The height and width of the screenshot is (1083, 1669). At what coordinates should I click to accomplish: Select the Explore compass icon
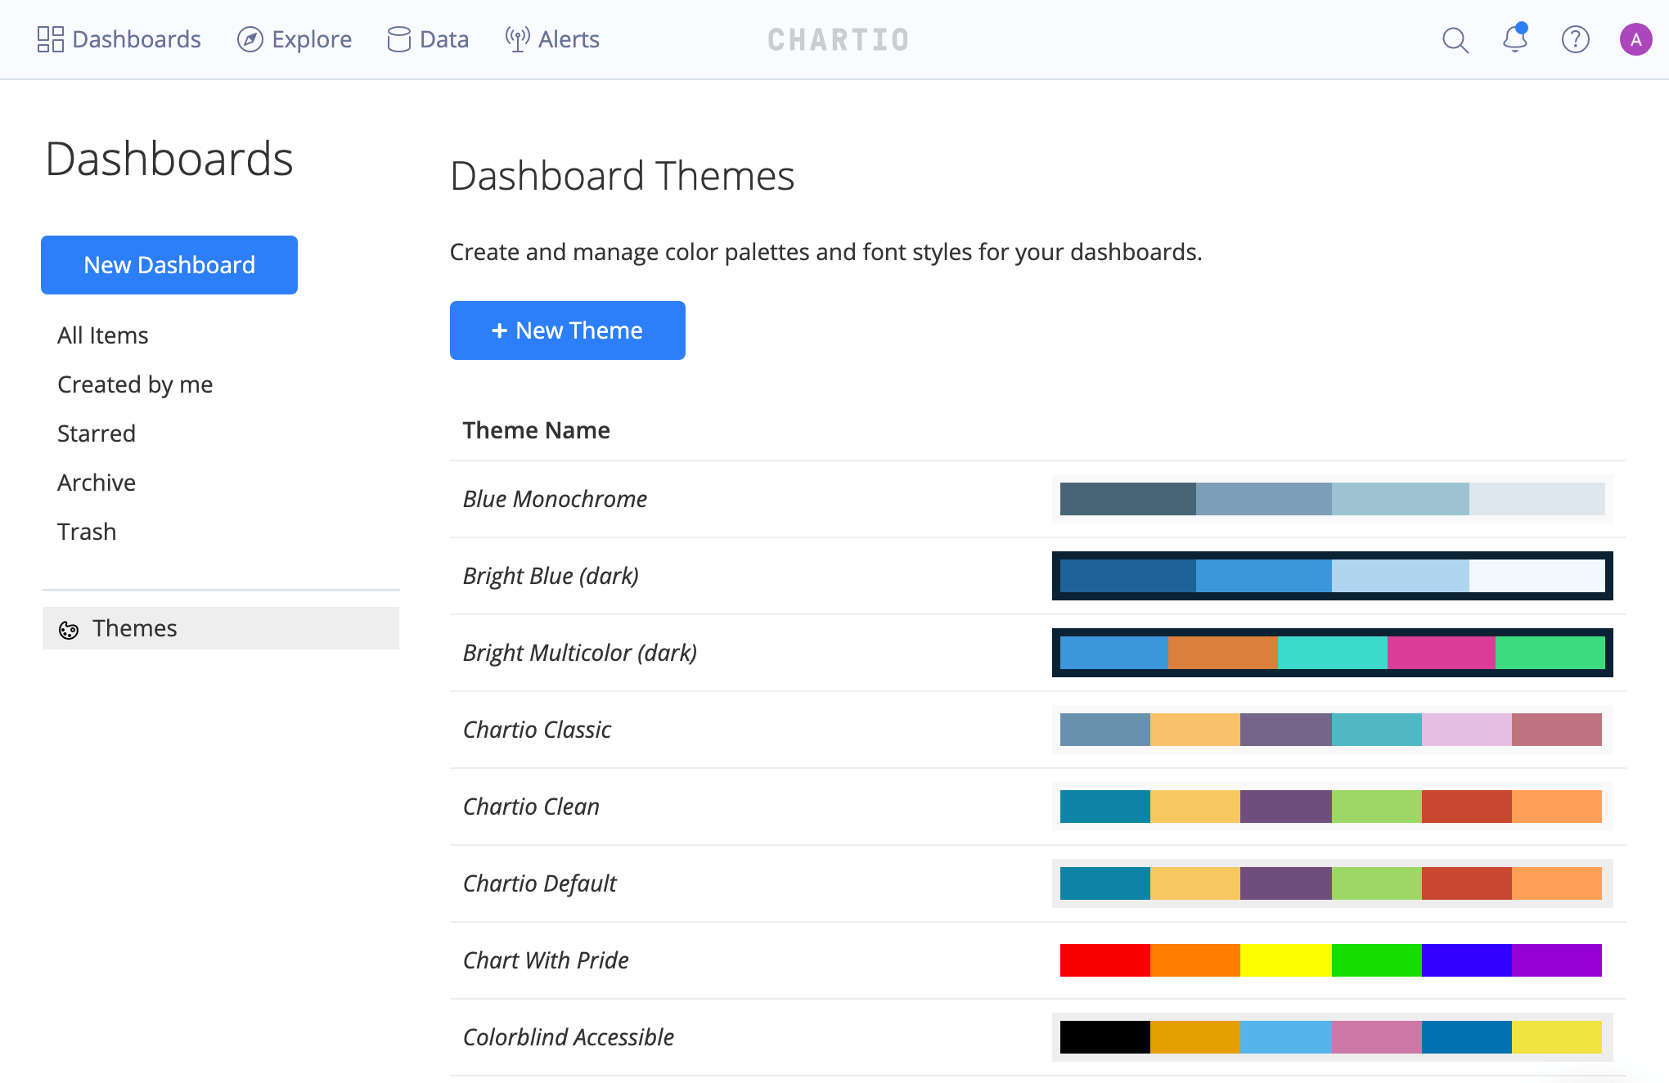248,38
